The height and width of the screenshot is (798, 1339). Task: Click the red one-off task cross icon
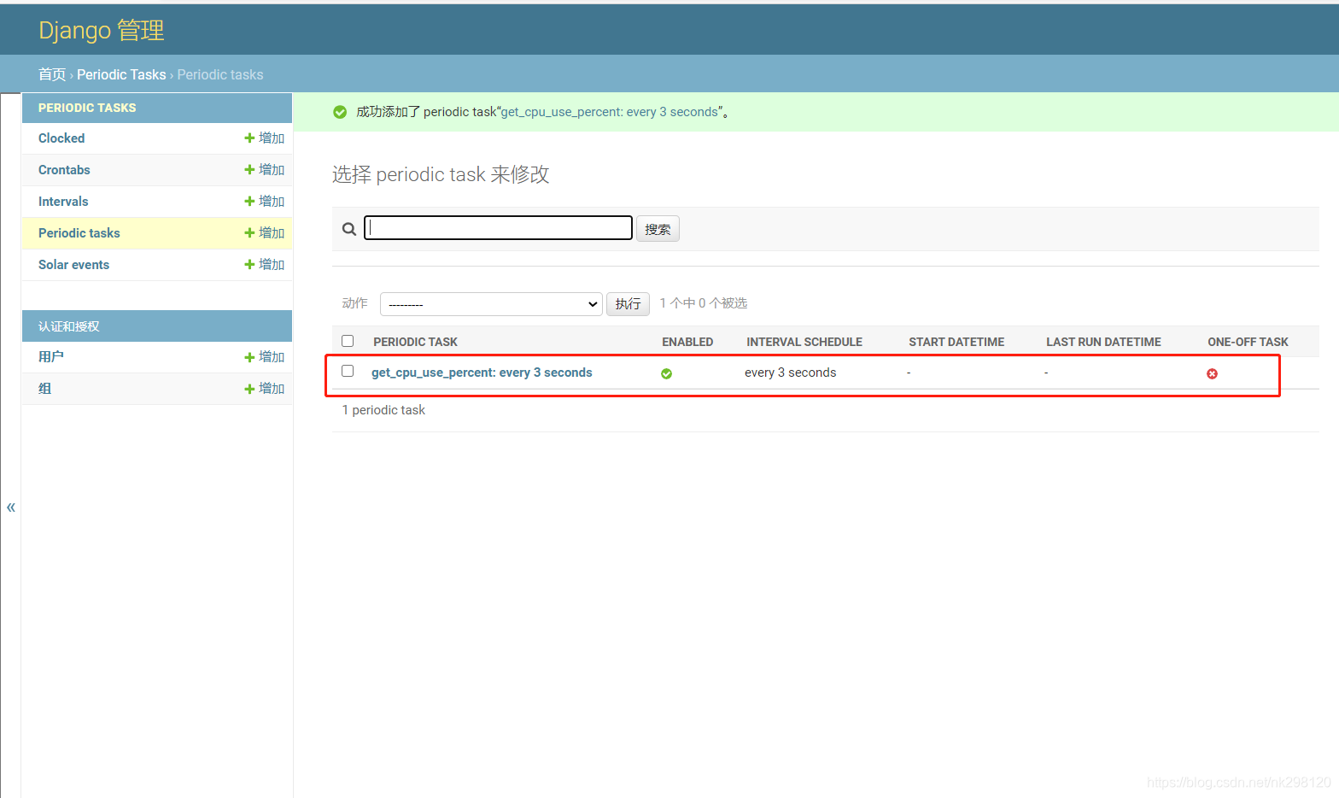pyautogui.click(x=1212, y=373)
